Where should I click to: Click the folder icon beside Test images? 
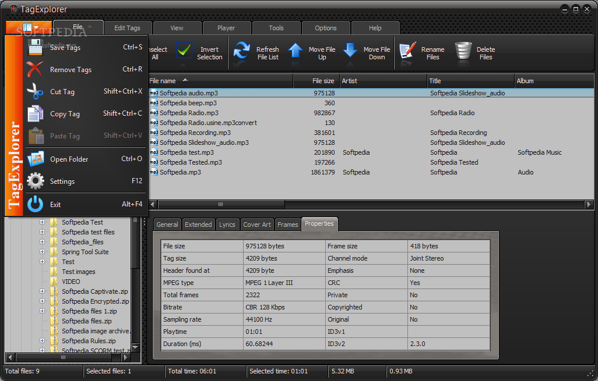(x=54, y=272)
